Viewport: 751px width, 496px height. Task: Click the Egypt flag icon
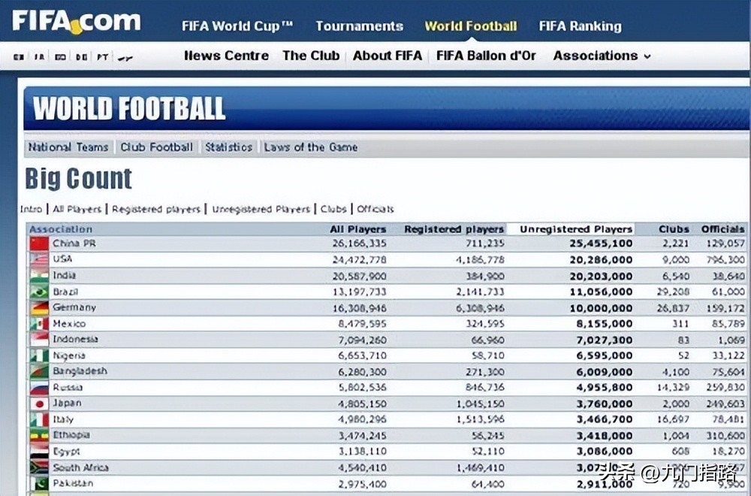[x=39, y=452]
